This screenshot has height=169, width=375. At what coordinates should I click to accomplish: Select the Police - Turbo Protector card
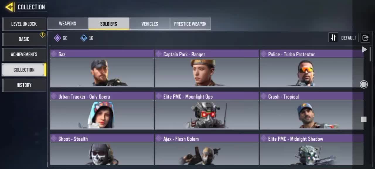(x=312, y=69)
